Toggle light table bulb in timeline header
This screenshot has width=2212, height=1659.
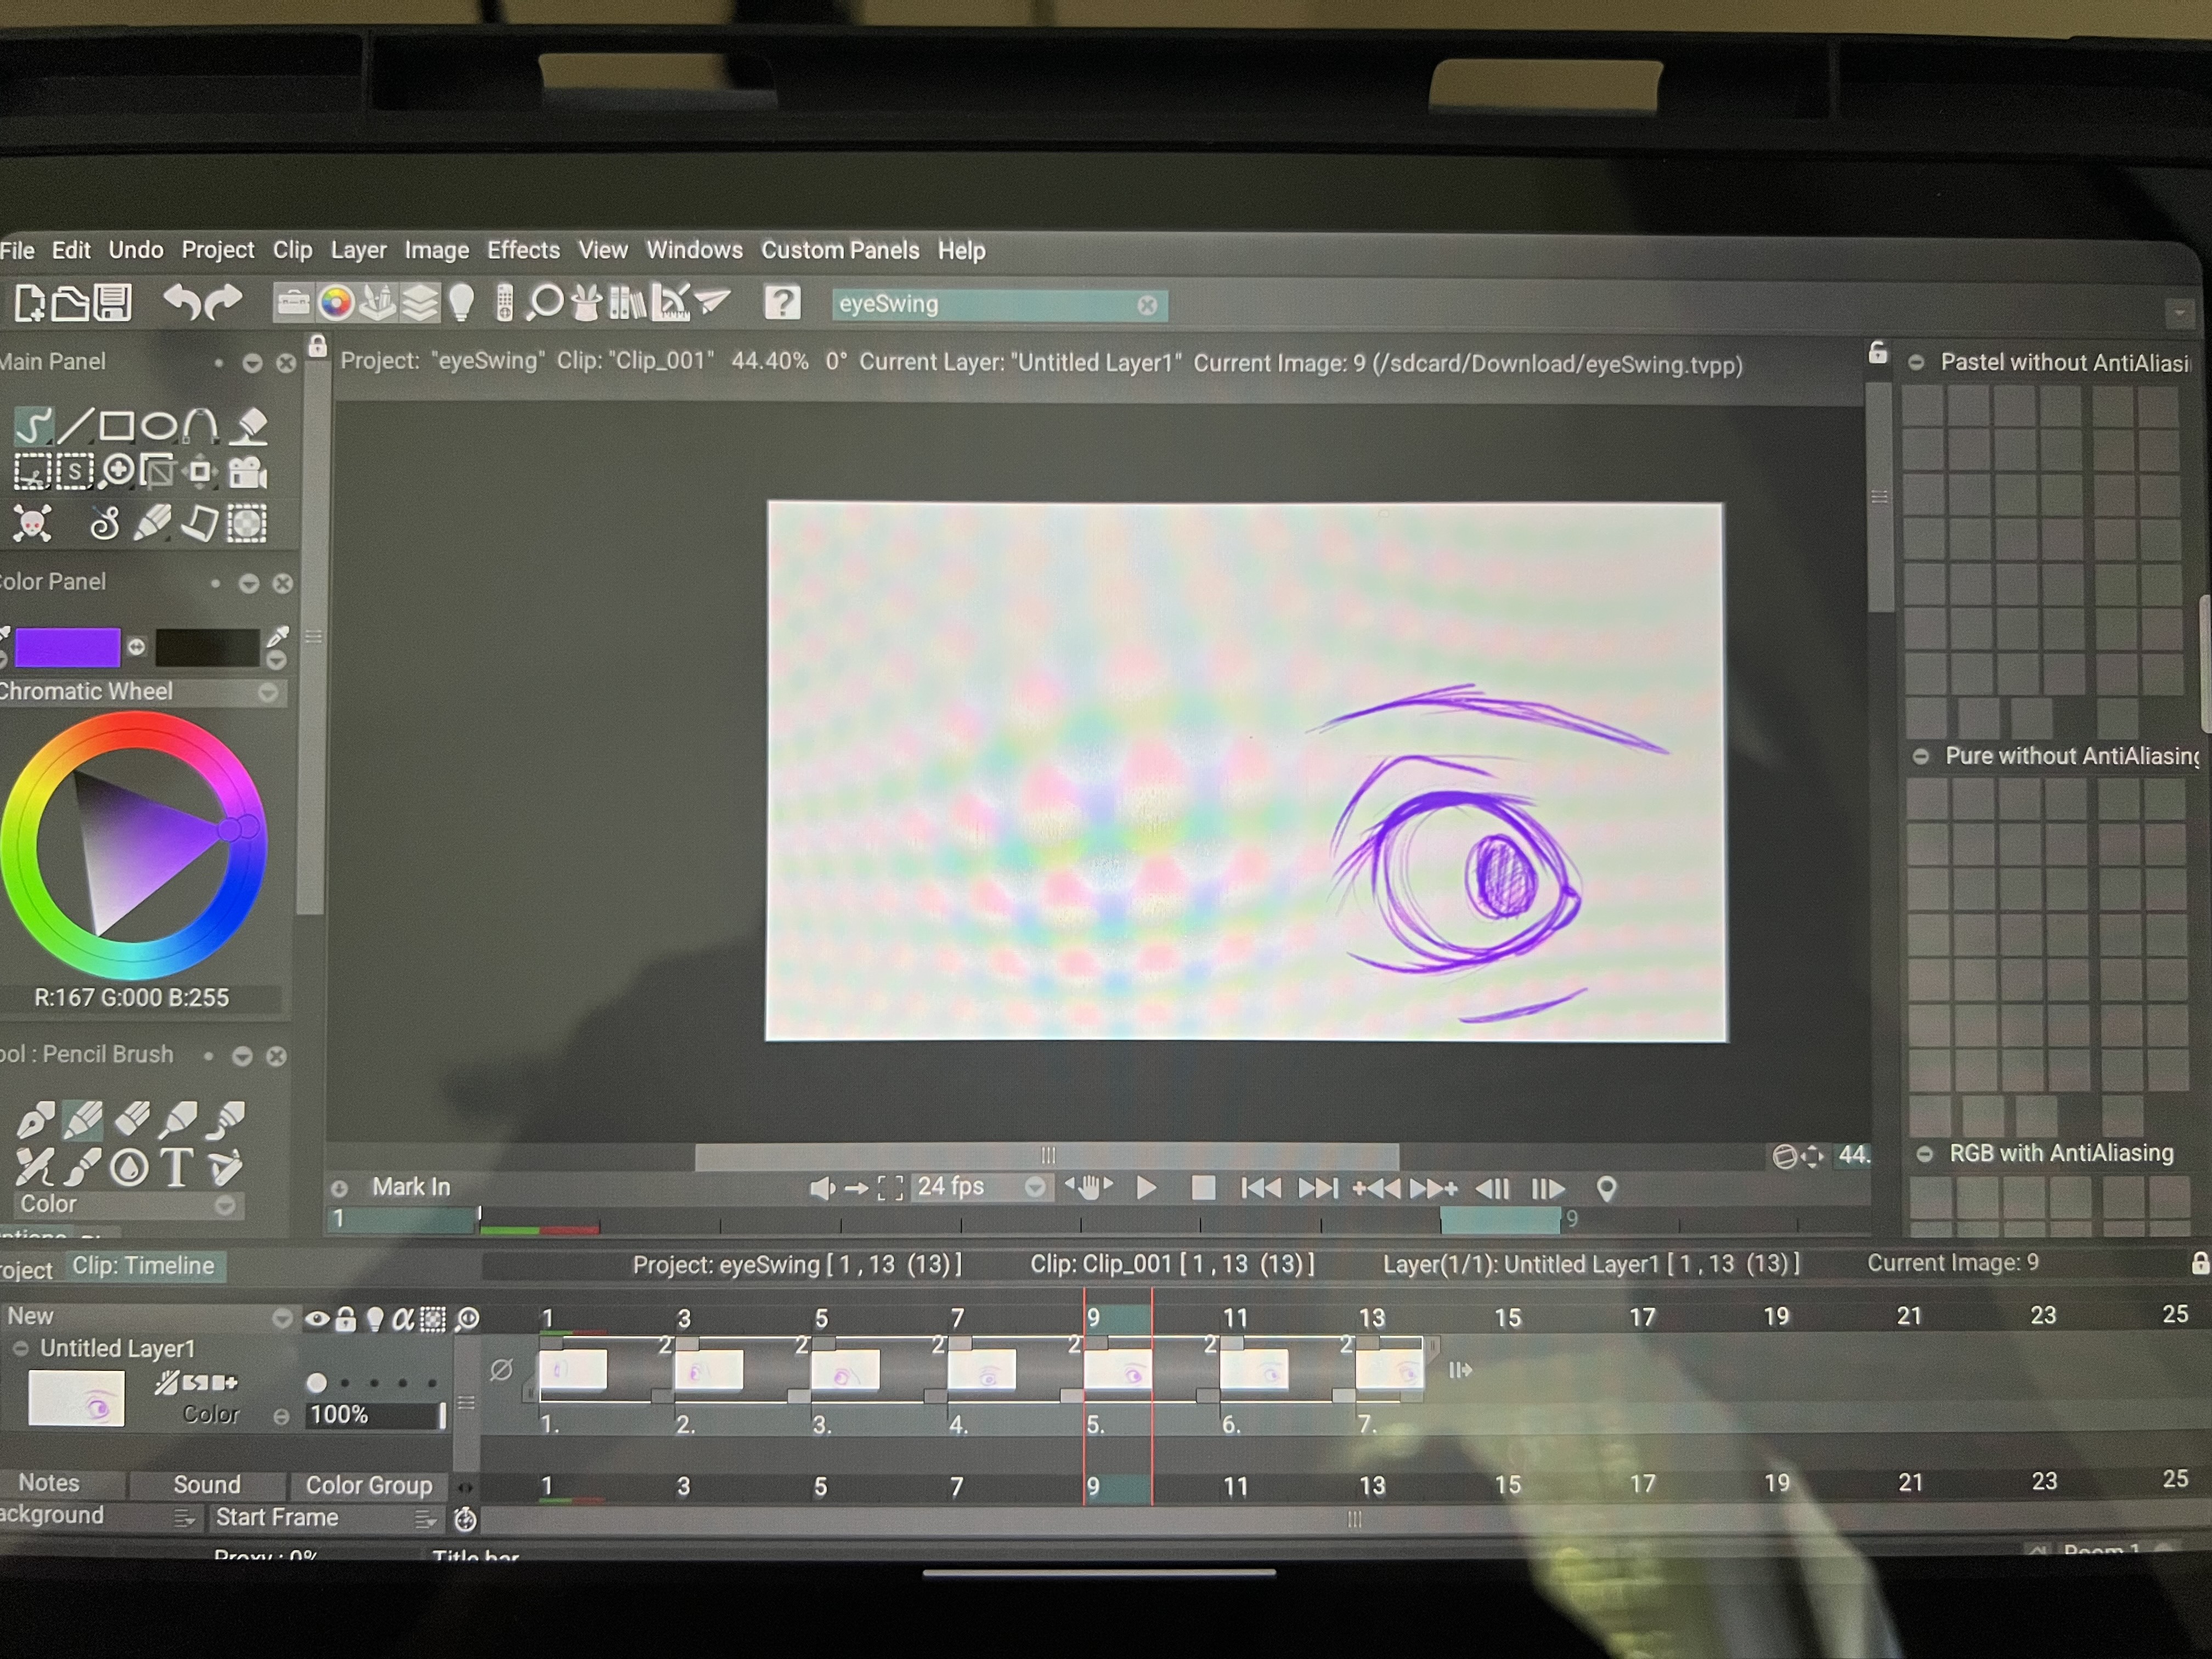(374, 1320)
